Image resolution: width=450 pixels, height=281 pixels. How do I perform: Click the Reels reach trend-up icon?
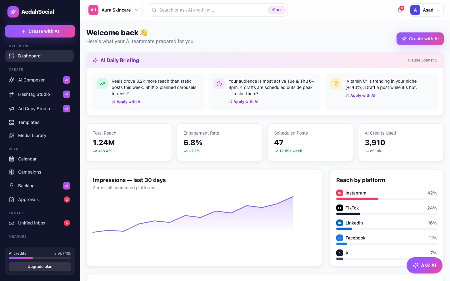[102, 84]
